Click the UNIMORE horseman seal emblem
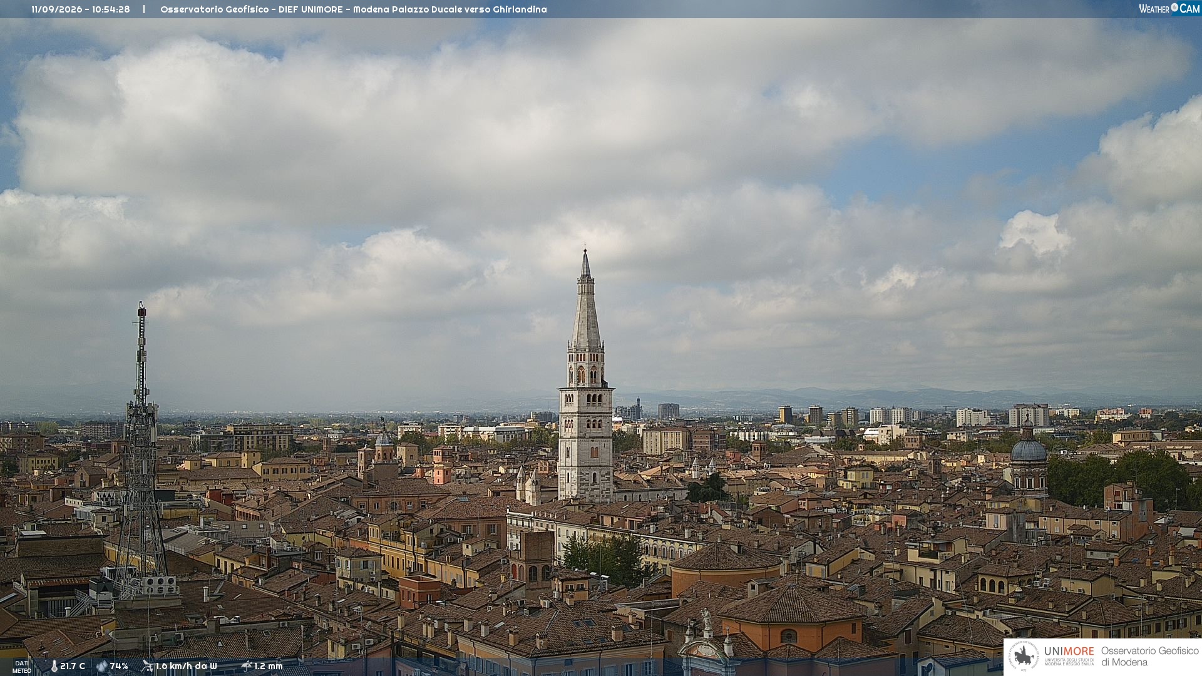 click(1024, 656)
